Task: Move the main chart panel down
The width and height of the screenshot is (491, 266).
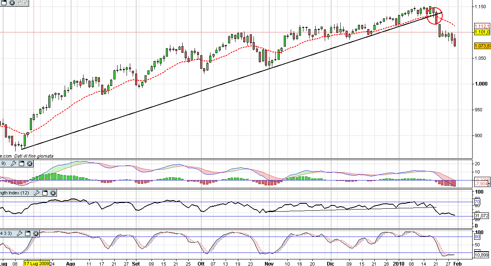Action: [26, 3]
